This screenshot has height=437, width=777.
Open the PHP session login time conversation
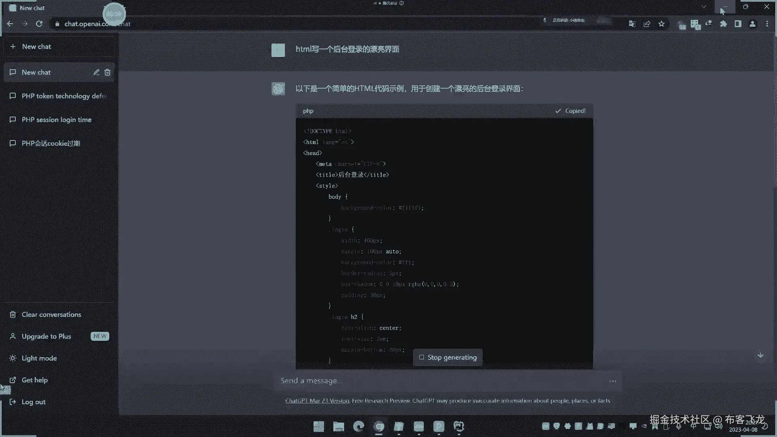click(56, 120)
